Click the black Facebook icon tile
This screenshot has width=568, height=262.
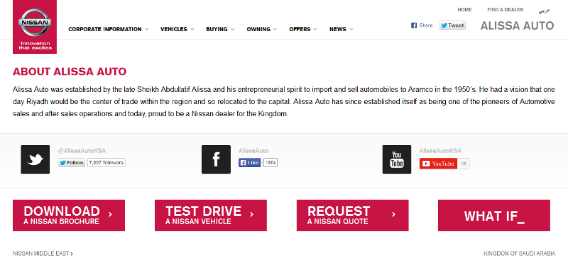[x=216, y=159]
